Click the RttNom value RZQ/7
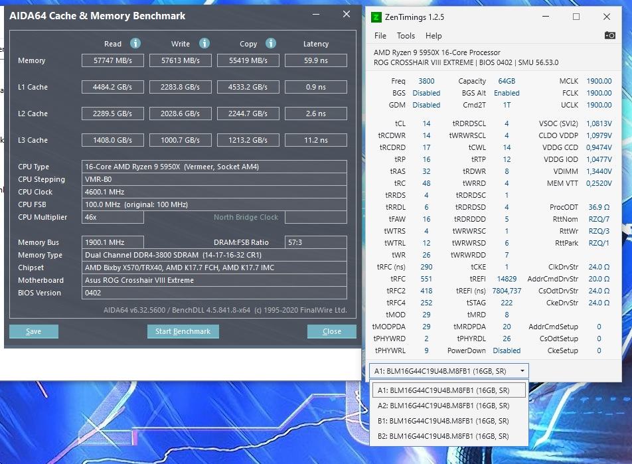This screenshot has height=464, width=632. pos(599,219)
